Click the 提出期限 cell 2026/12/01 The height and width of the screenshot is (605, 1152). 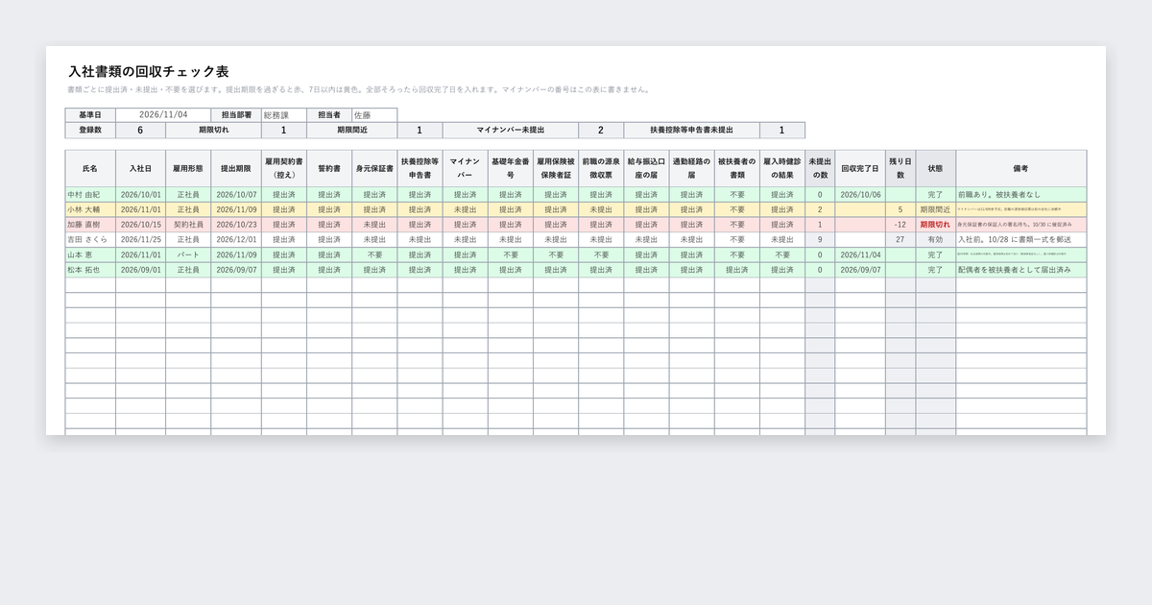tap(236, 239)
